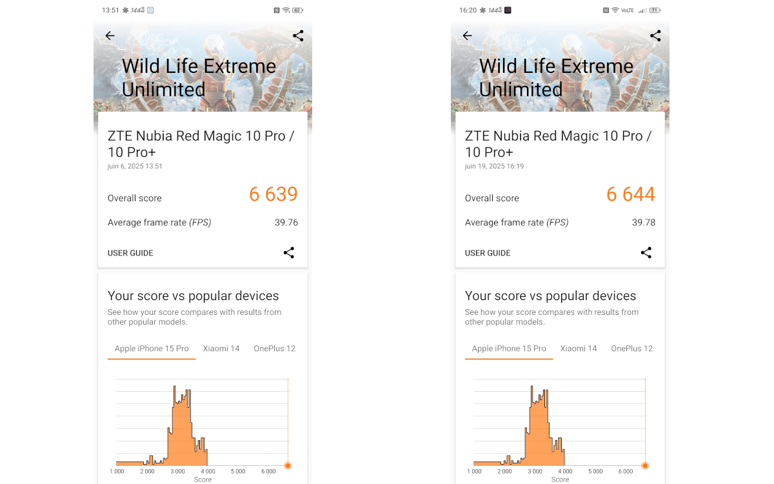This screenshot has width=774, height=484.
Task: Click orange score marker dot on left chart
Action: 288,465
